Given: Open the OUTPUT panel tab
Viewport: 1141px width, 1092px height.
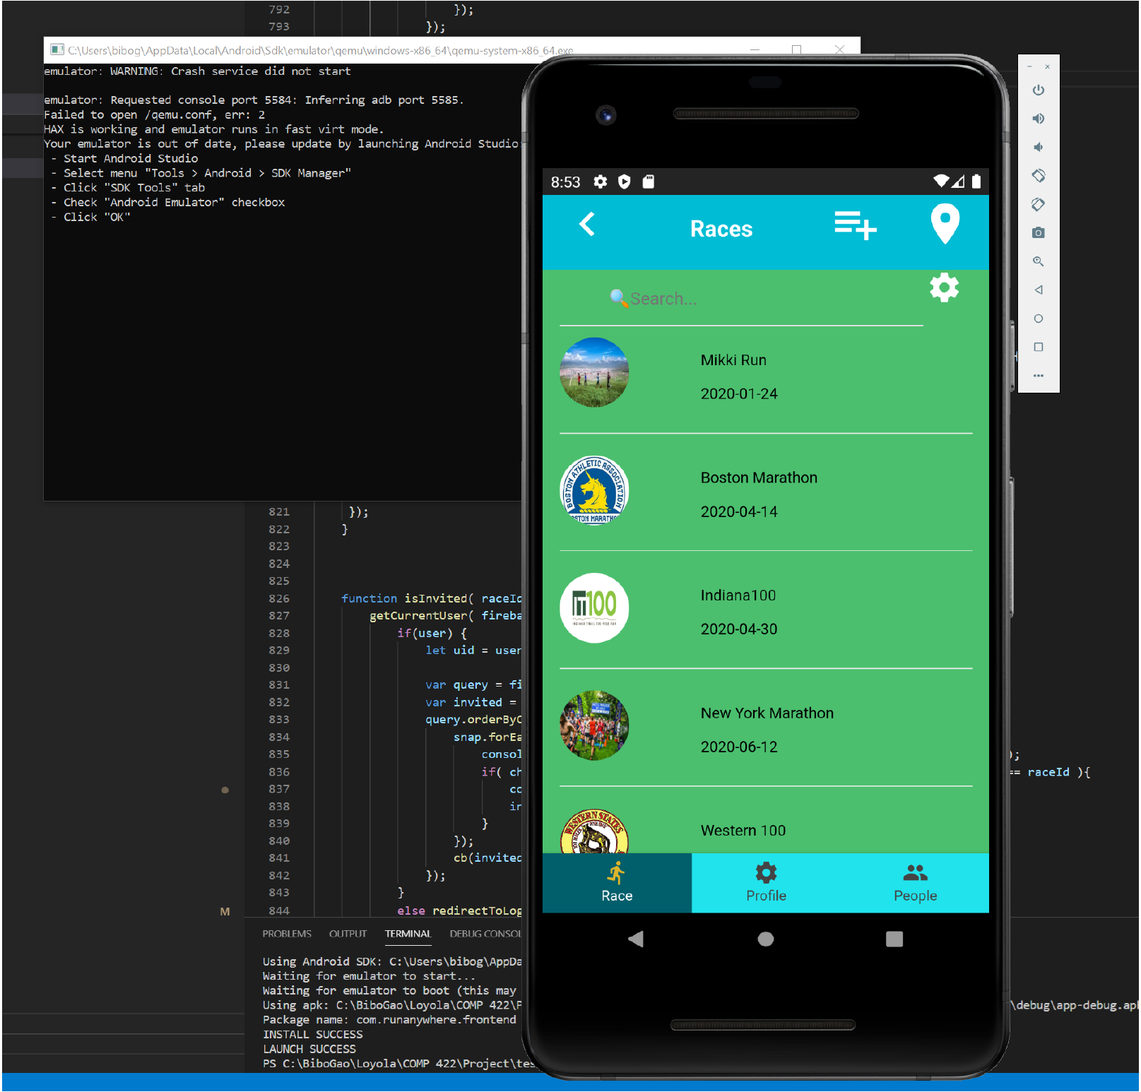Looking at the screenshot, I should 348,934.
